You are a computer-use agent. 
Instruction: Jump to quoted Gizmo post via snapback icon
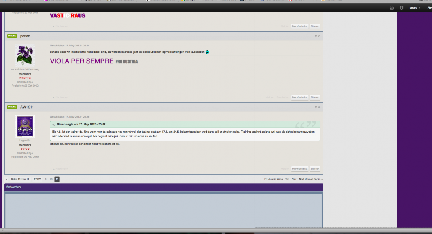pos(54,124)
